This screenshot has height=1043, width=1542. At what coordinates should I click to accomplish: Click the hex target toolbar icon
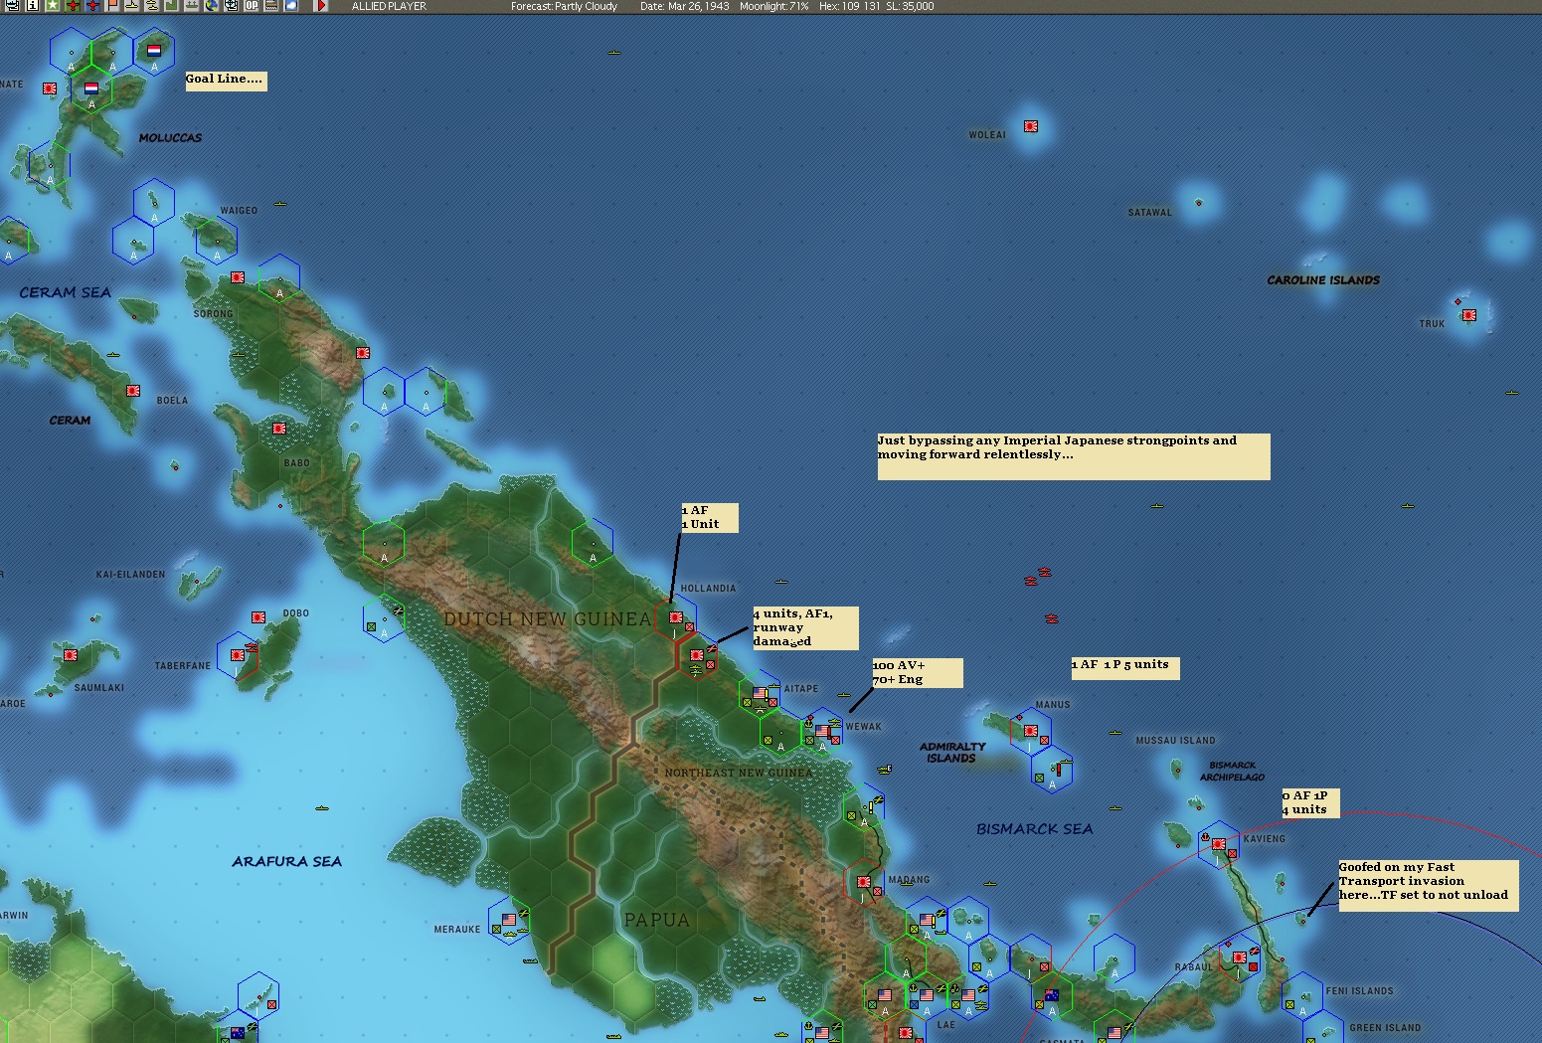[x=232, y=5]
